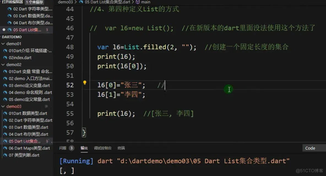
Task: Select unsaved 05 Dart List file in open editors
Action: pyautogui.click(x=27, y=30)
